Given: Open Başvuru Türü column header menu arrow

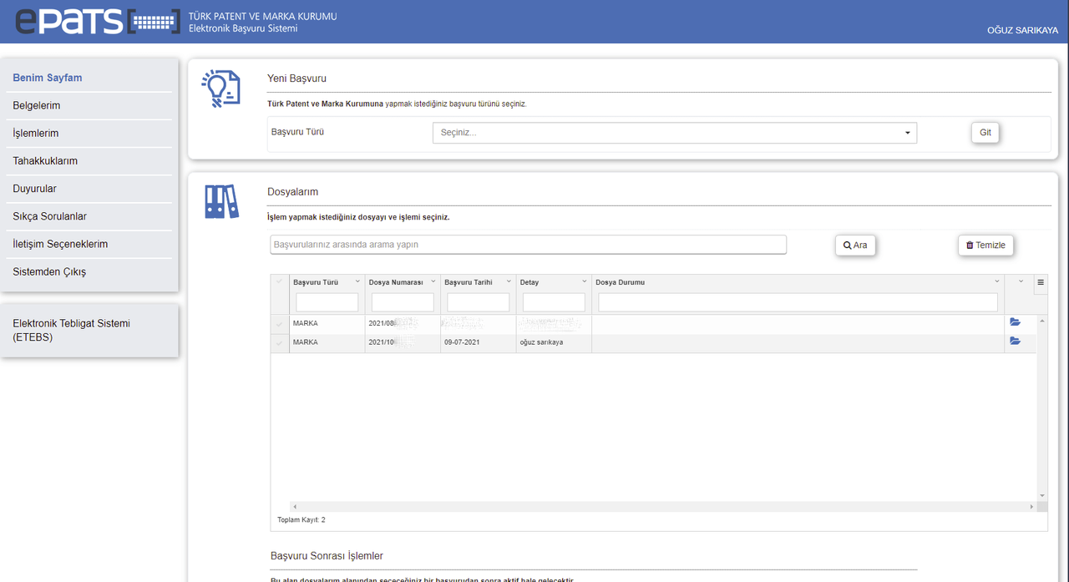Looking at the screenshot, I should pyautogui.click(x=358, y=281).
